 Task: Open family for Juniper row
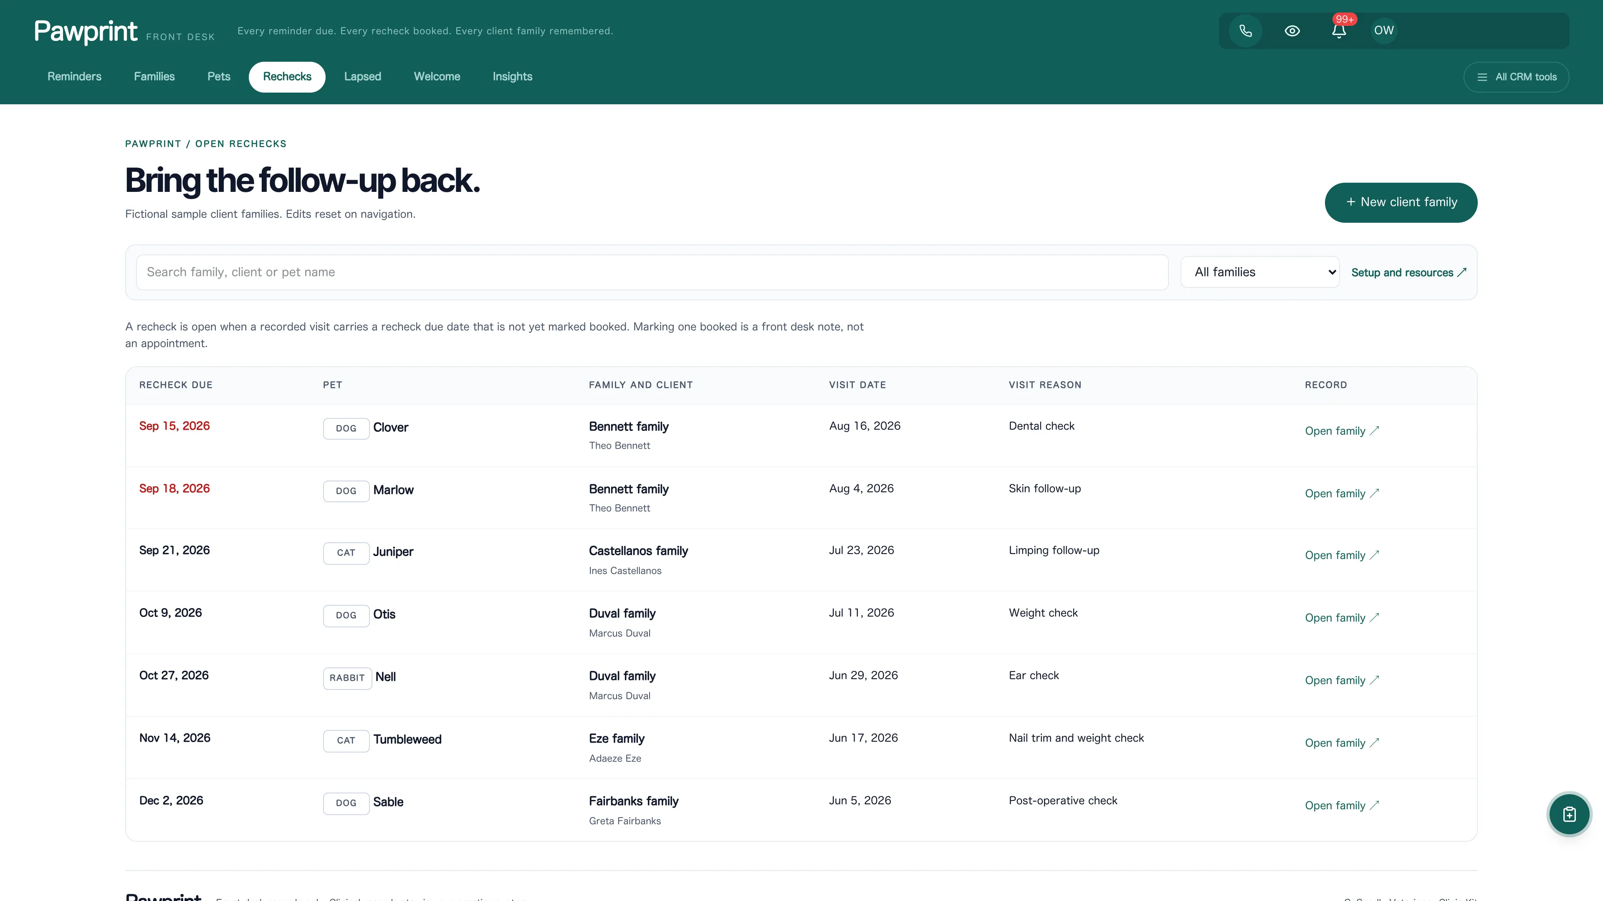[1342, 555]
